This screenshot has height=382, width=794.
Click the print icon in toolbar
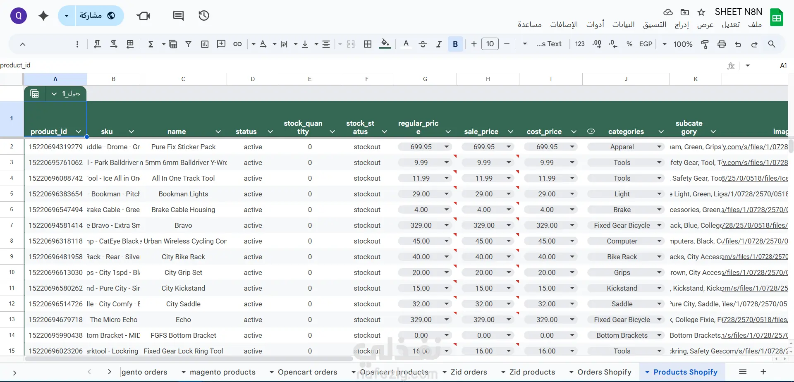[x=722, y=44]
